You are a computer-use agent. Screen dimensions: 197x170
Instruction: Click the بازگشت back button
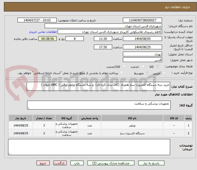click(60, 163)
